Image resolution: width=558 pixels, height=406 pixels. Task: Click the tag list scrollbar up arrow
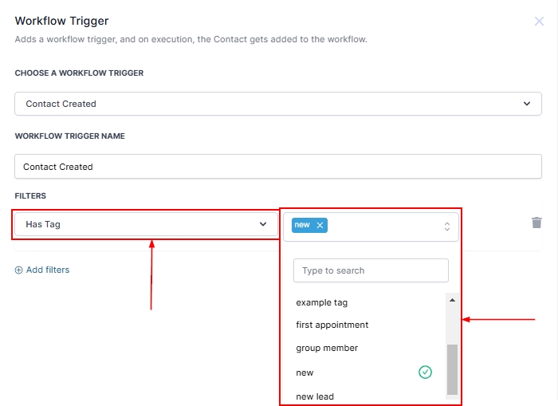[452, 300]
